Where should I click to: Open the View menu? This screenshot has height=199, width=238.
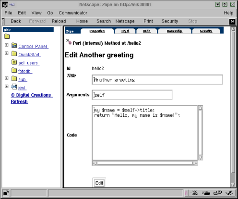pyautogui.click(x=36, y=13)
